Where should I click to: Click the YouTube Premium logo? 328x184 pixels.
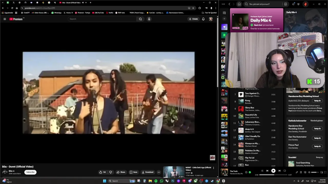[x=16, y=19]
